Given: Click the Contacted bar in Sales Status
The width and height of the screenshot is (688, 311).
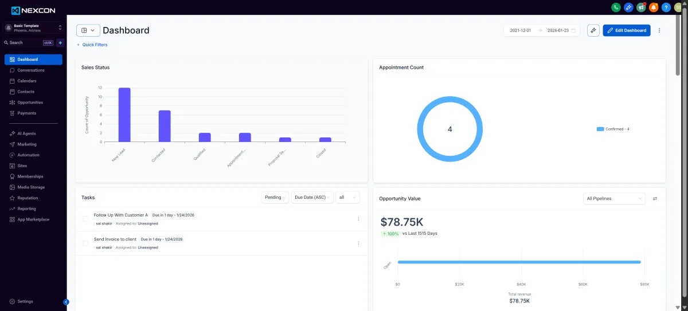Looking at the screenshot, I should 165,126.
